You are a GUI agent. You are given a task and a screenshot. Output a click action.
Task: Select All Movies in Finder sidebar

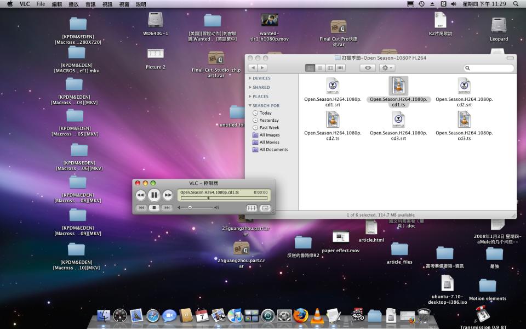pos(269,142)
